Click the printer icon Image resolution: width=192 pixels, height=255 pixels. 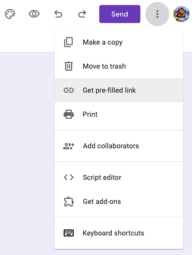pos(69,114)
